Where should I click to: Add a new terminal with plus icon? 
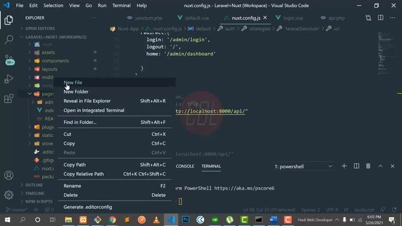(x=344, y=166)
